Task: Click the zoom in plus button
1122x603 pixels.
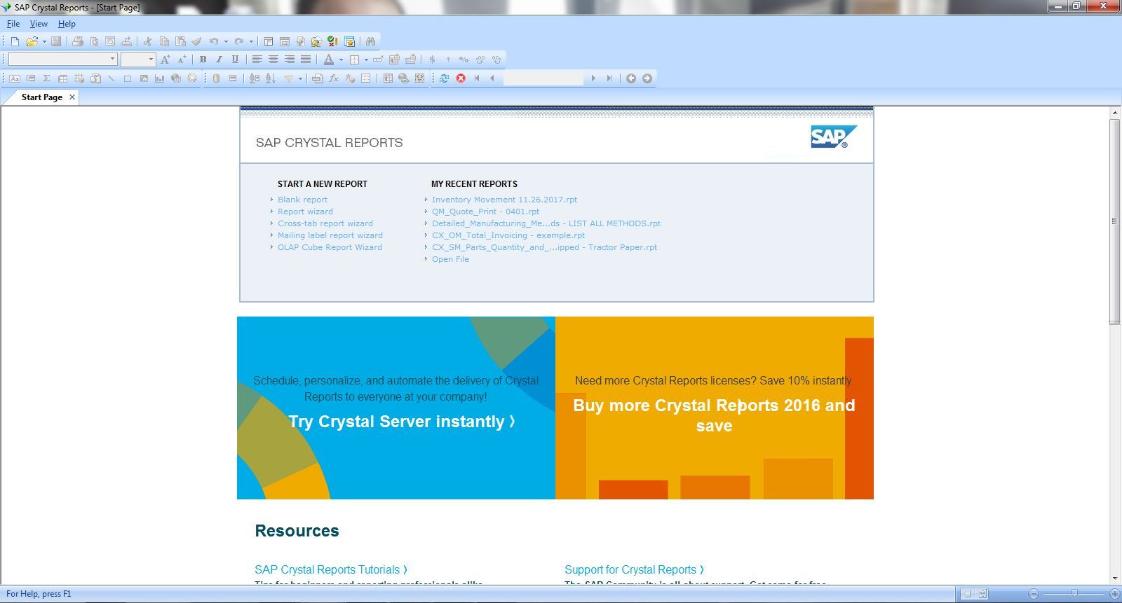Action: 1114,594
